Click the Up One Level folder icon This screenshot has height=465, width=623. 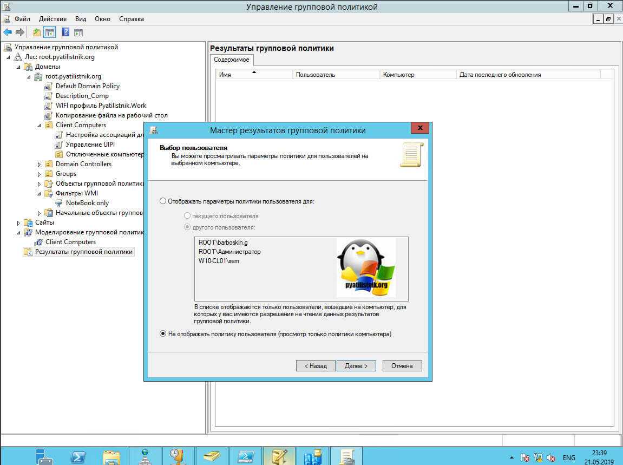coord(36,32)
